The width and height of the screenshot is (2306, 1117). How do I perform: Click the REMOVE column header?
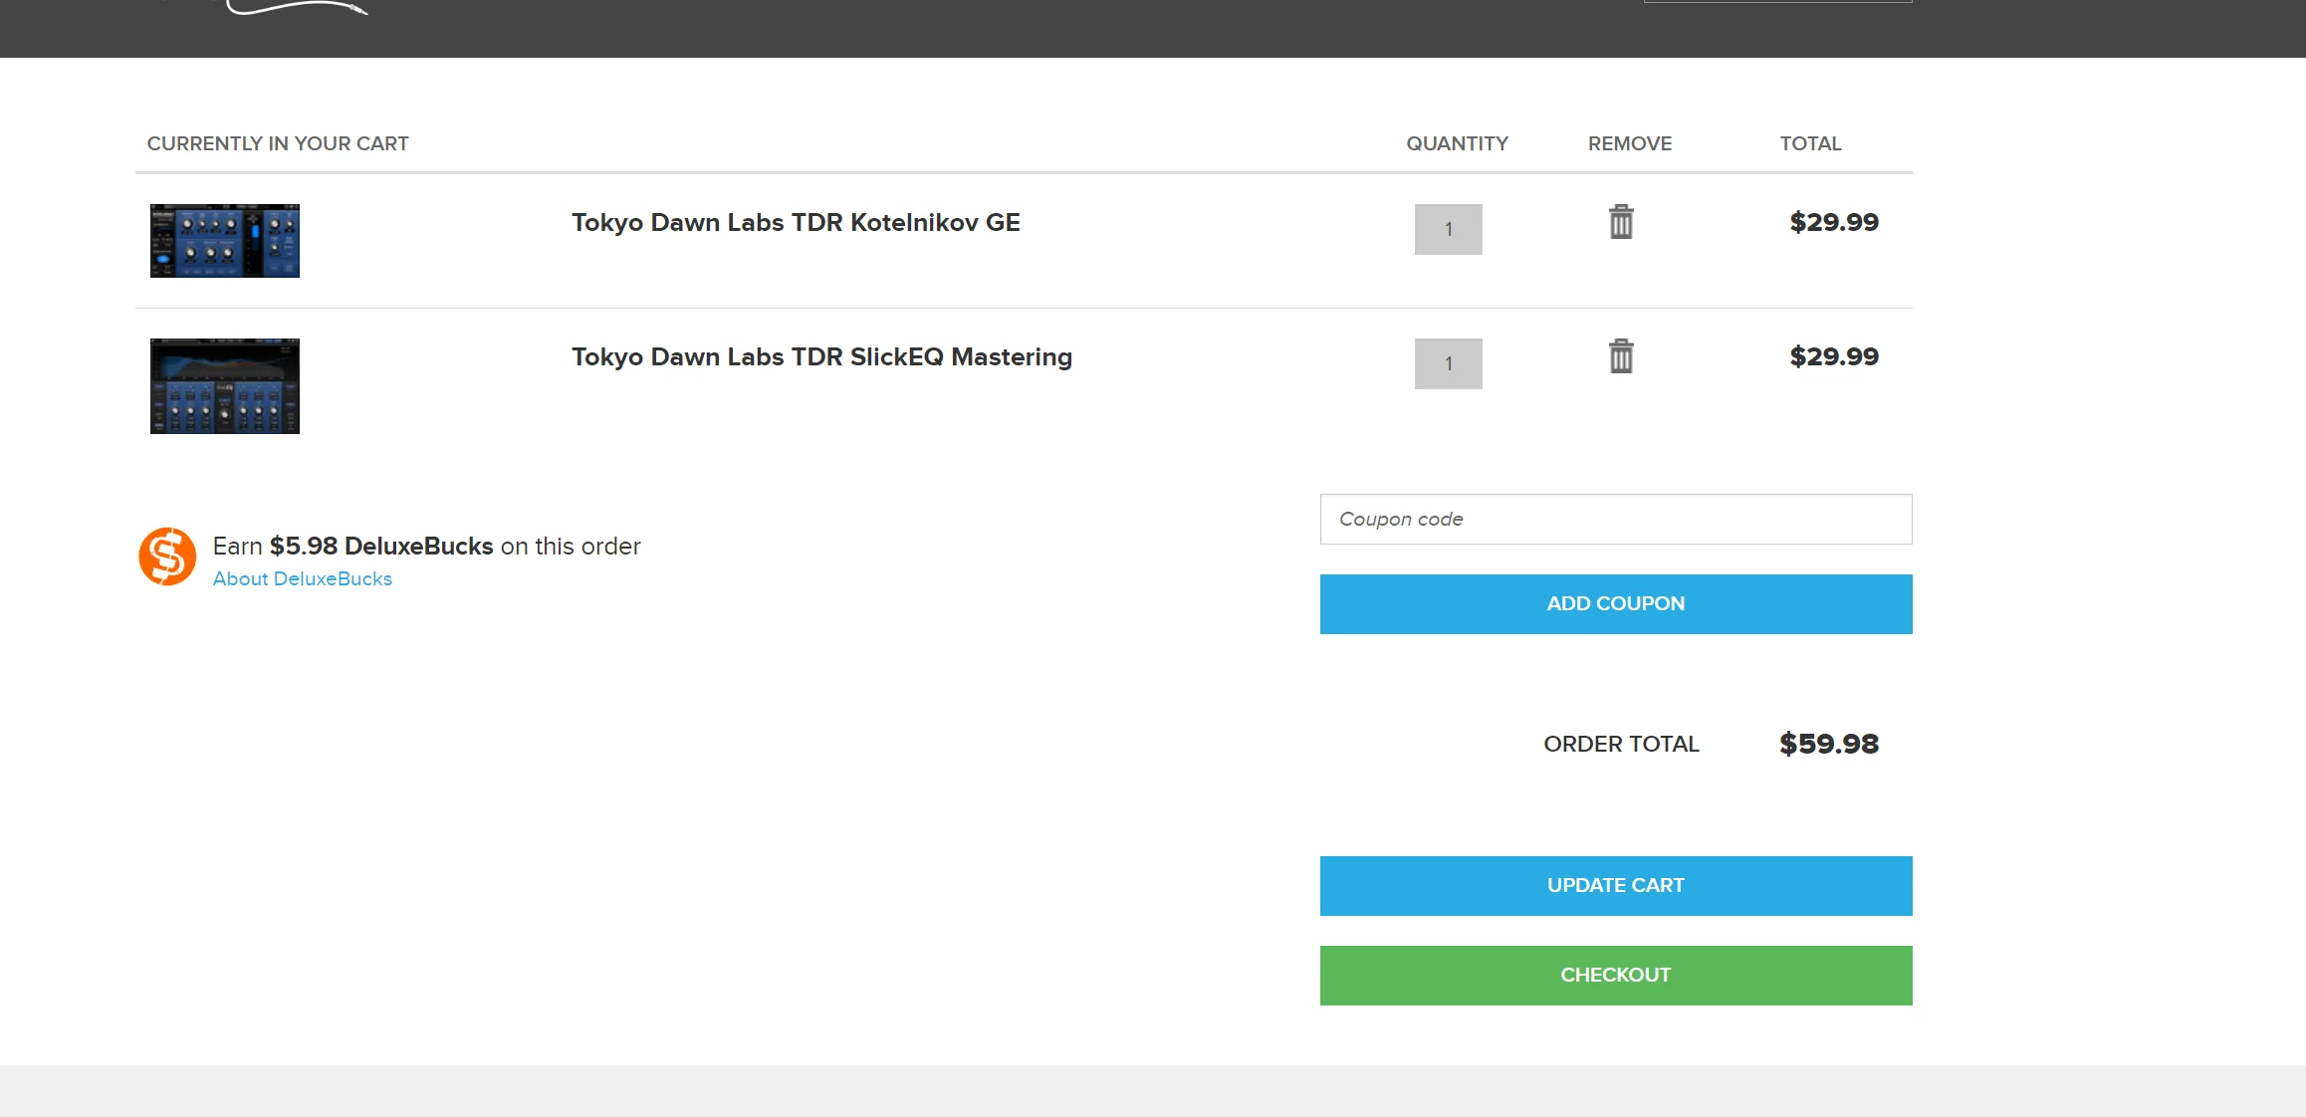pos(1630,143)
